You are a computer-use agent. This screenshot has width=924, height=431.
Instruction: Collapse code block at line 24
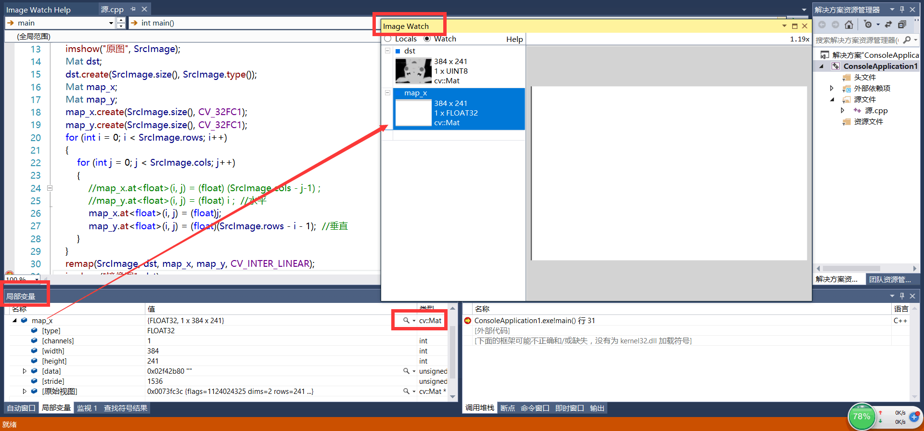pyautogui.click(x=50, y=188)
